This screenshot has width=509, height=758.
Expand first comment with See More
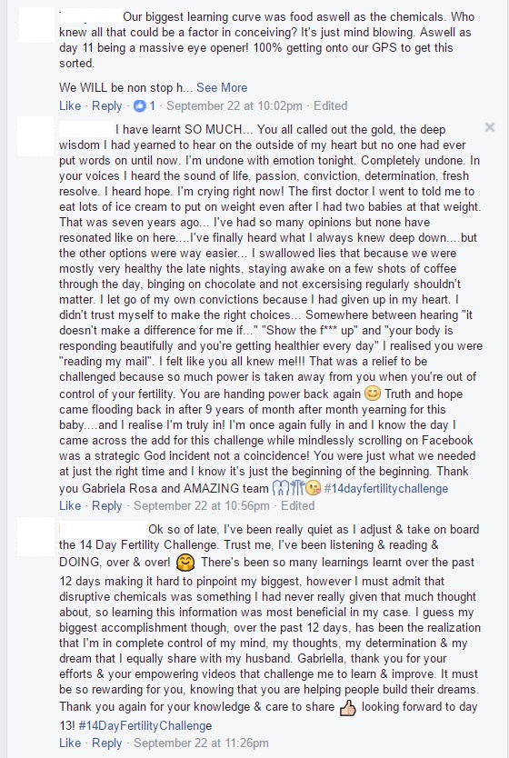pyautogui.click(x=222, y=87)
